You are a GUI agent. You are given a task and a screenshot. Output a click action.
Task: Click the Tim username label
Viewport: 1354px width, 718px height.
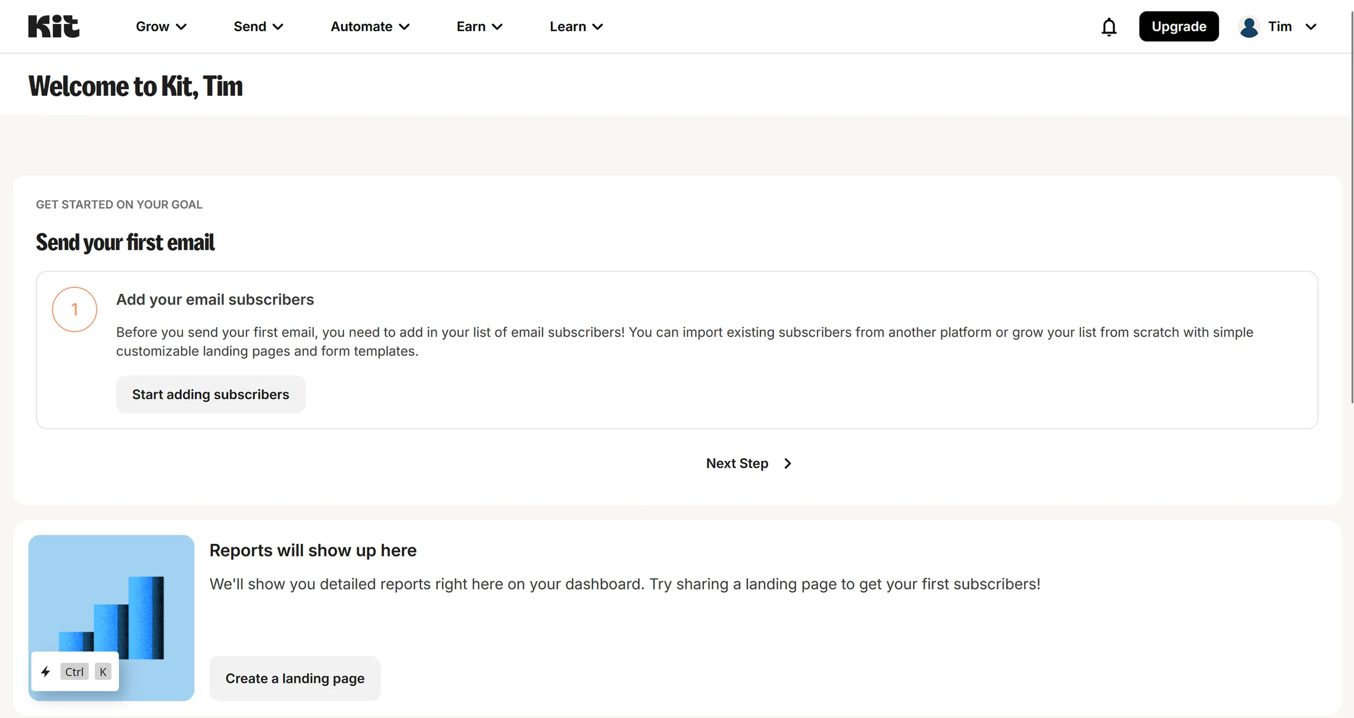(1280, 27)
